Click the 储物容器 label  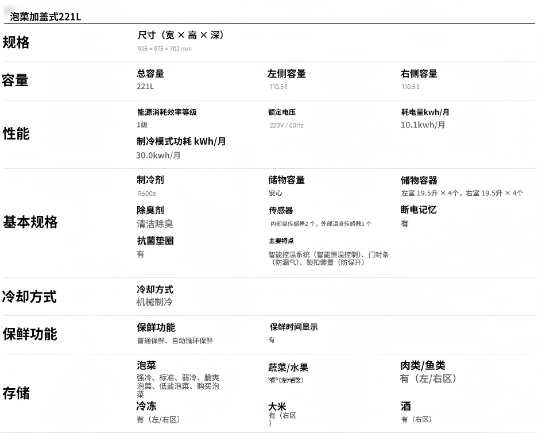[419, 180]
